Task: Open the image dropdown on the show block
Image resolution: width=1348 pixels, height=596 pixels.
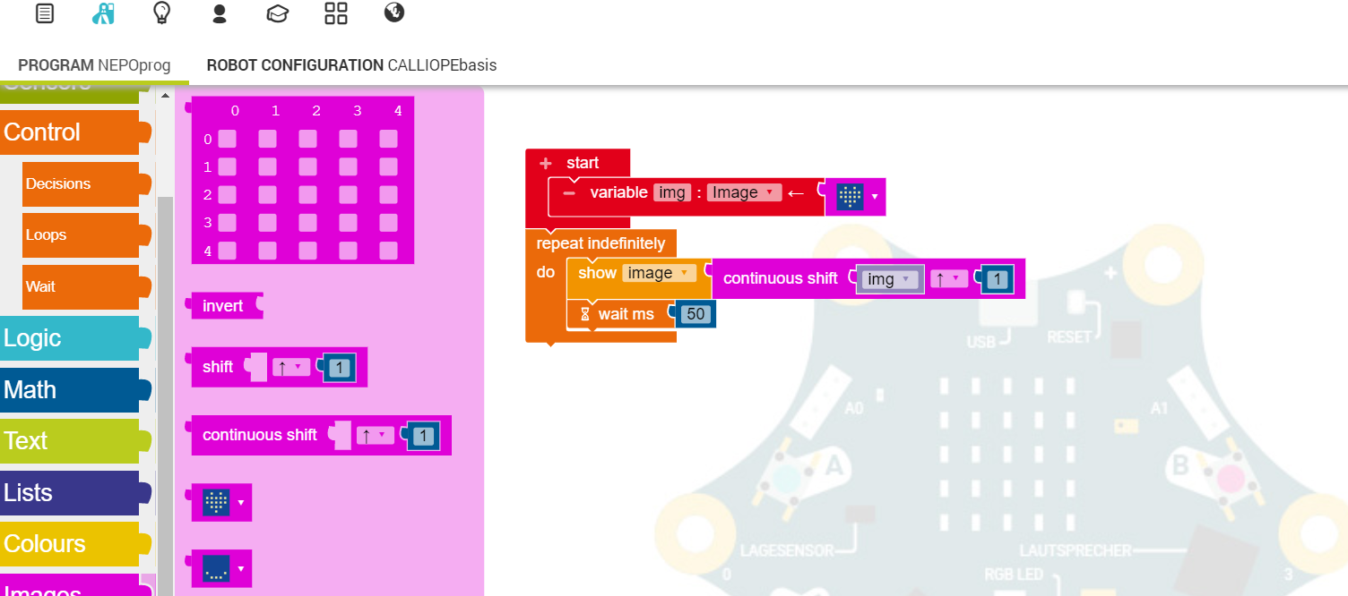Action: point(661,273)
